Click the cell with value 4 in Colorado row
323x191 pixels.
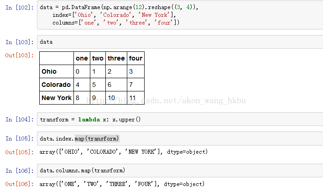82,85
